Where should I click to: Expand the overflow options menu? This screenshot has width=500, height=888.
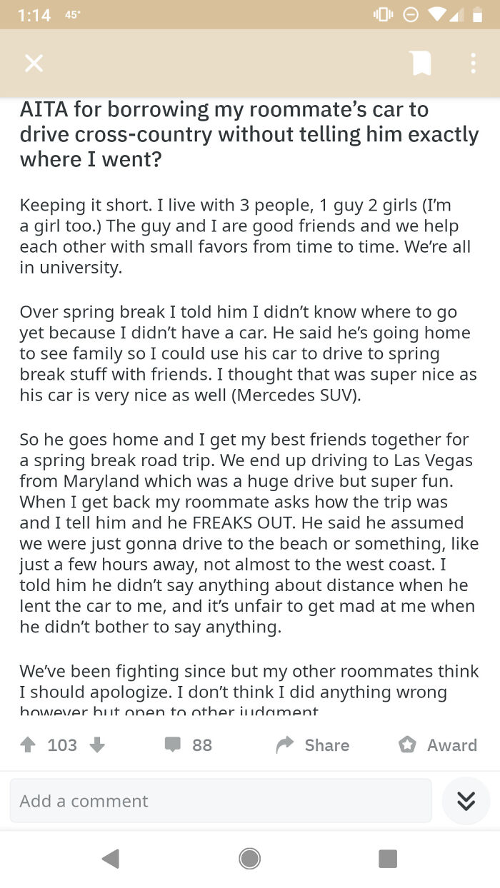473,63
